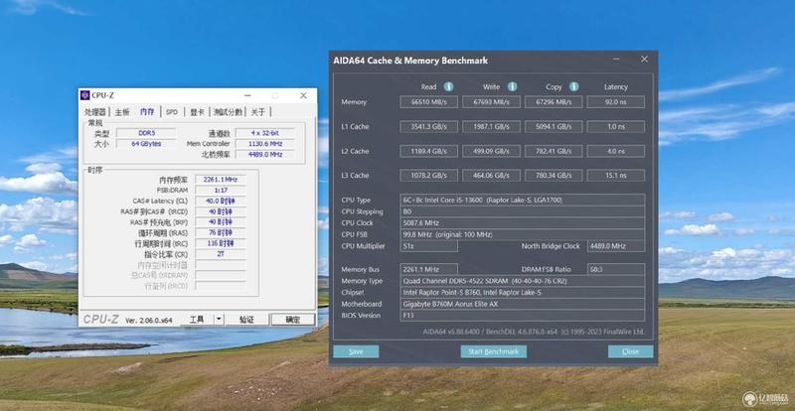The height and width of the screenshot is (411, 795).
Task: Click Memory Bus field 2261.1 MHz in AIDA64
Action: click(x=428, y=269)
